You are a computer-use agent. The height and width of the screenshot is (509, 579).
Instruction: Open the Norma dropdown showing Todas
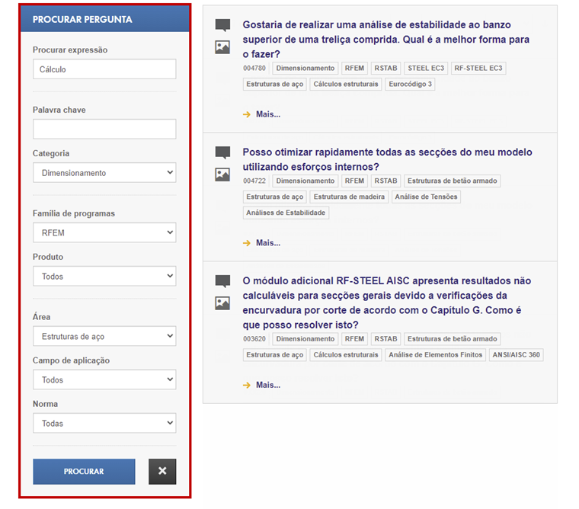point(104,423)
